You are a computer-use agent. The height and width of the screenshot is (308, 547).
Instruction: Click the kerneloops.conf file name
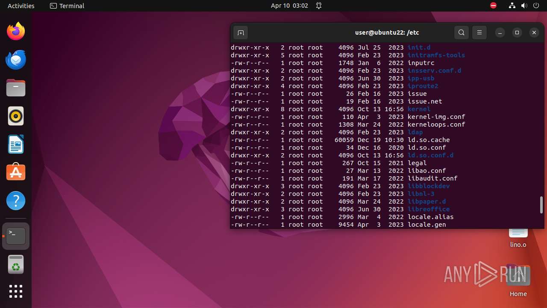436,124
